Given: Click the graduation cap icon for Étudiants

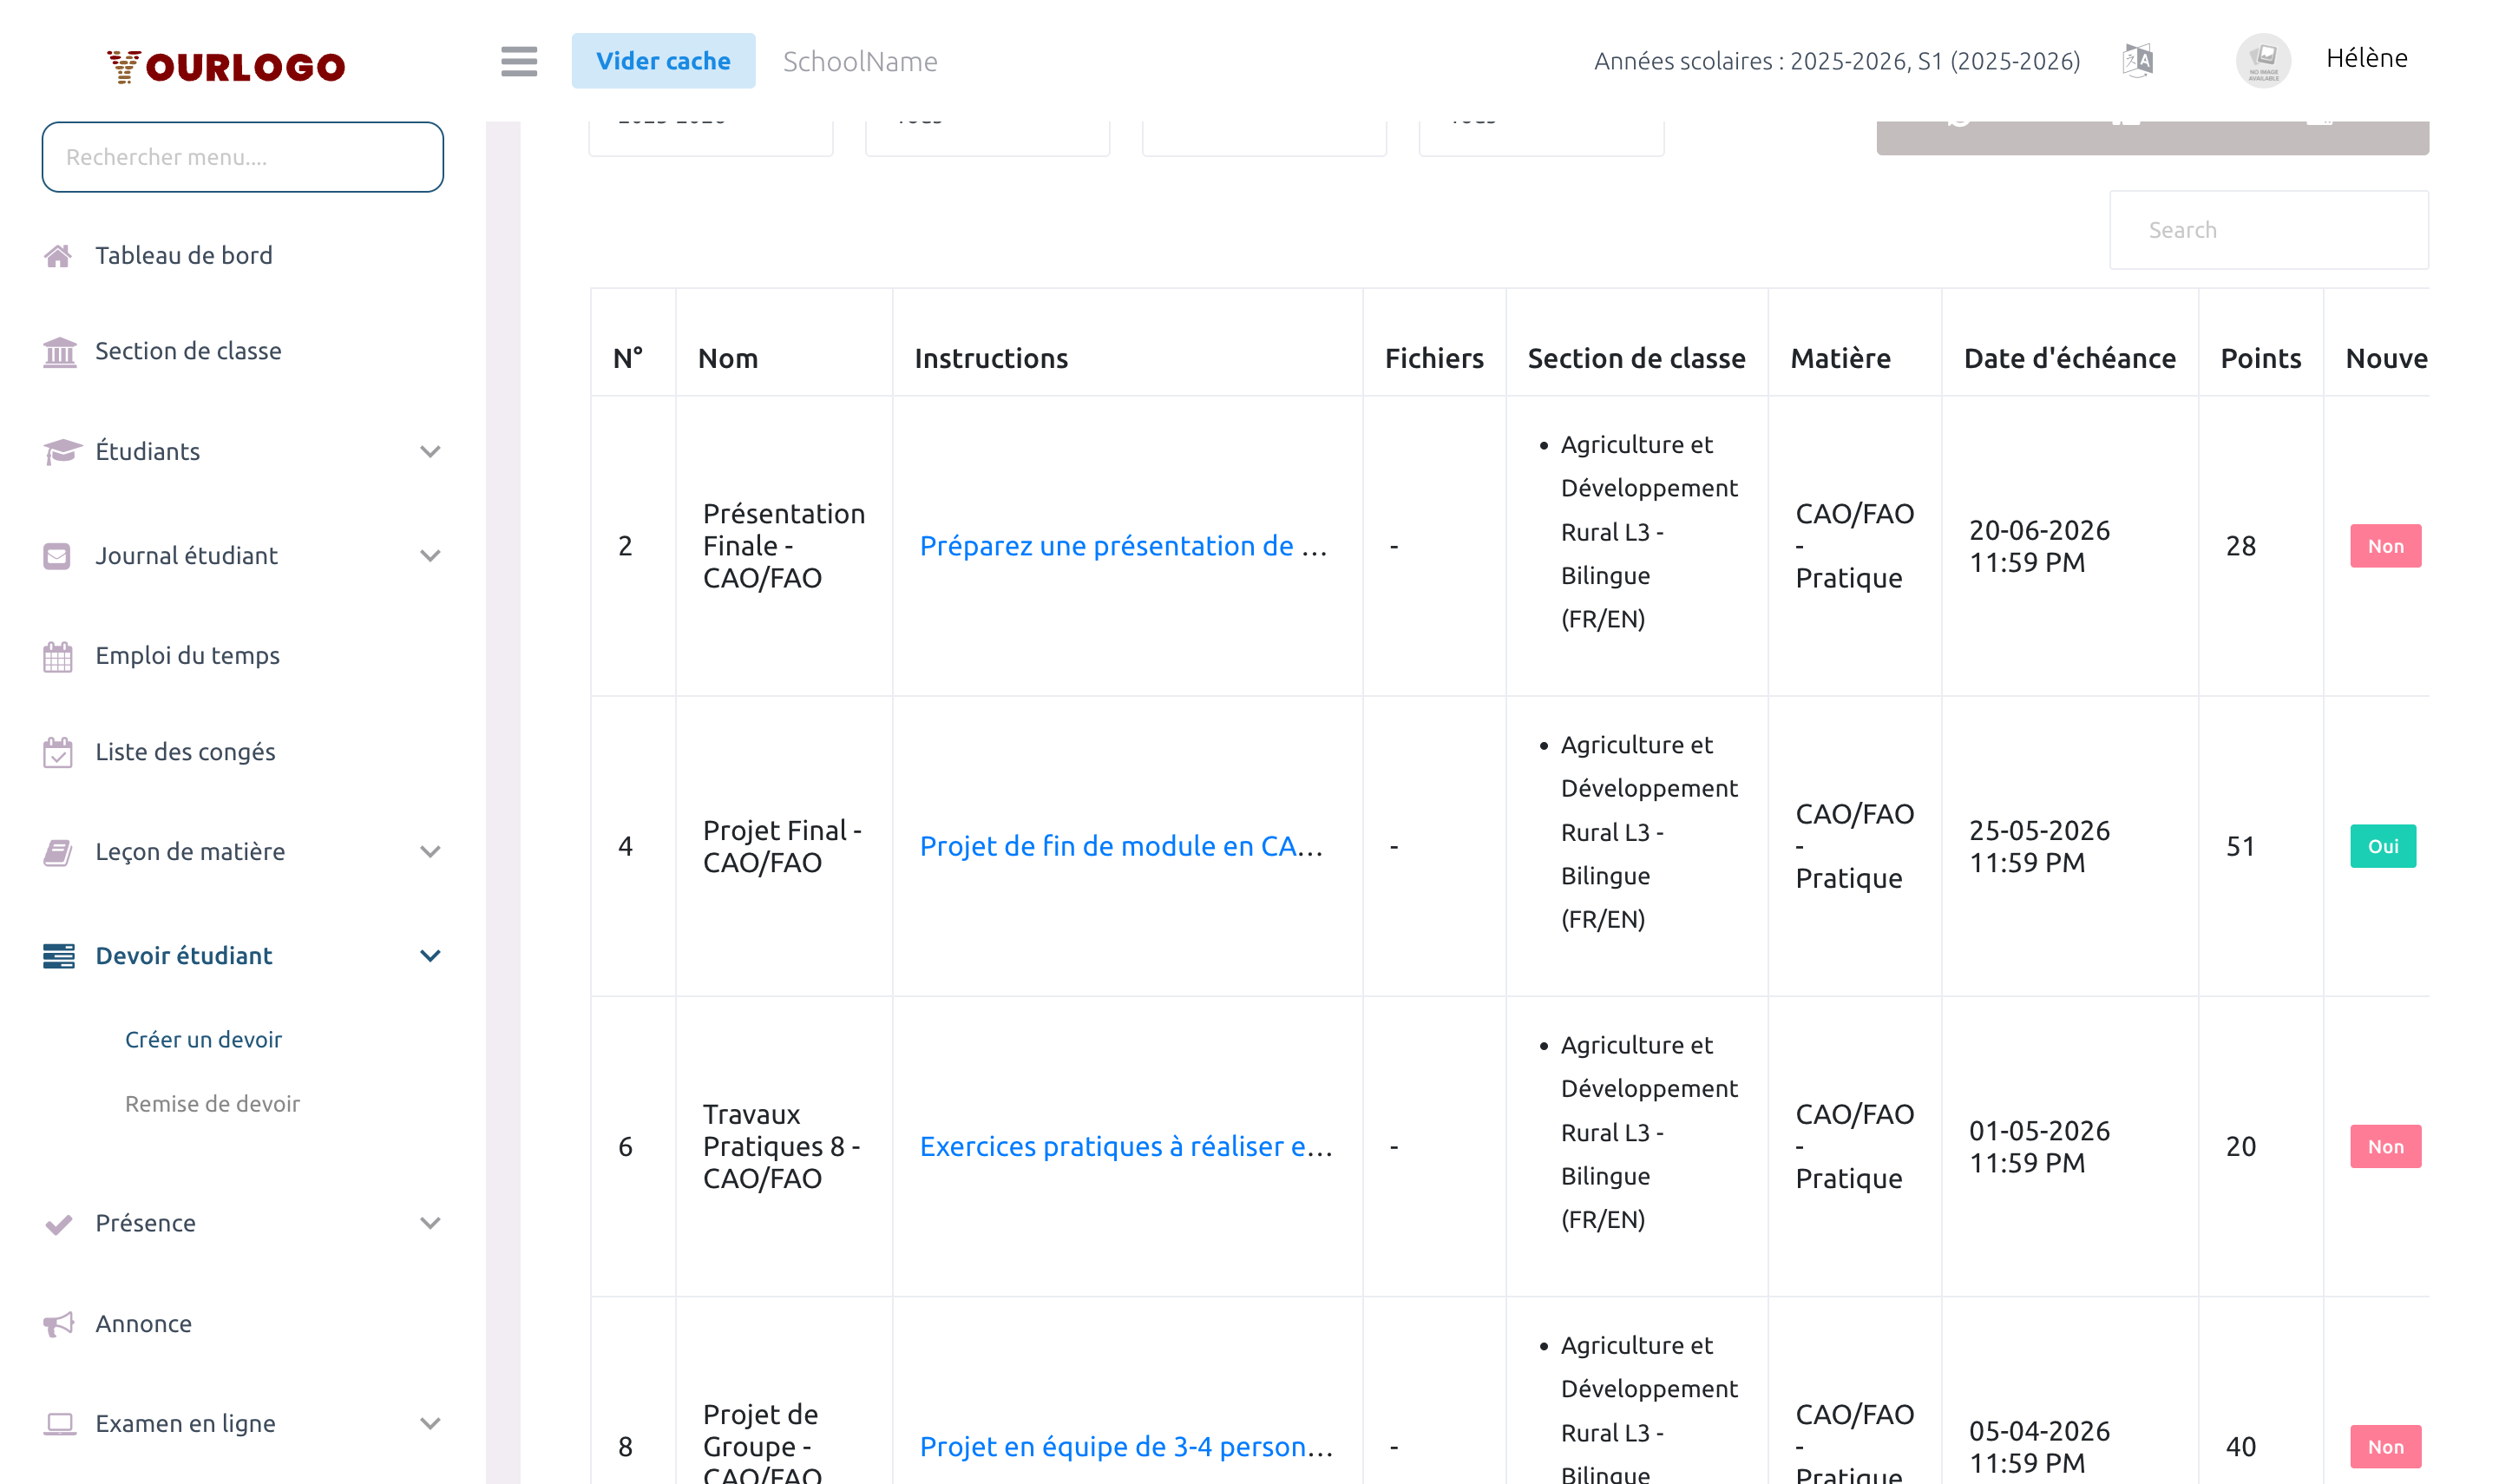Looking at the screenshot, I should [x=58, y=451].
